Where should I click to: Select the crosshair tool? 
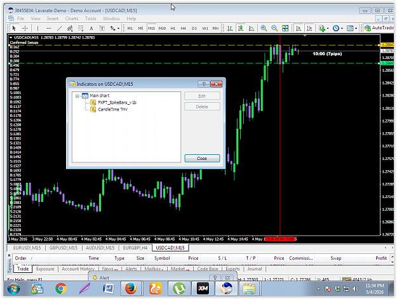click(x=25, y=28)
